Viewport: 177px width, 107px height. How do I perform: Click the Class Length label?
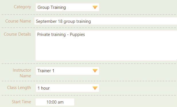pyautogui.click(x=19, y=88)
